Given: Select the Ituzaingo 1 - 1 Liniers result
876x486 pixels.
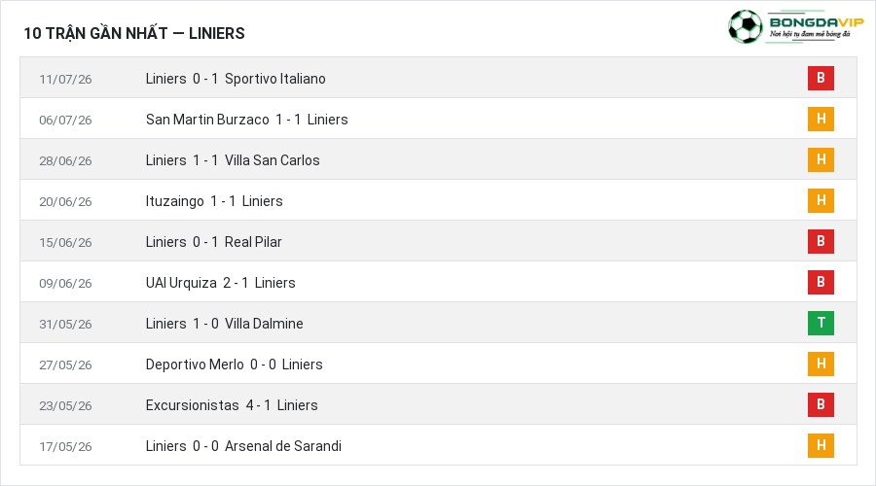Looking at the screenshot, I should coord(214,201).
